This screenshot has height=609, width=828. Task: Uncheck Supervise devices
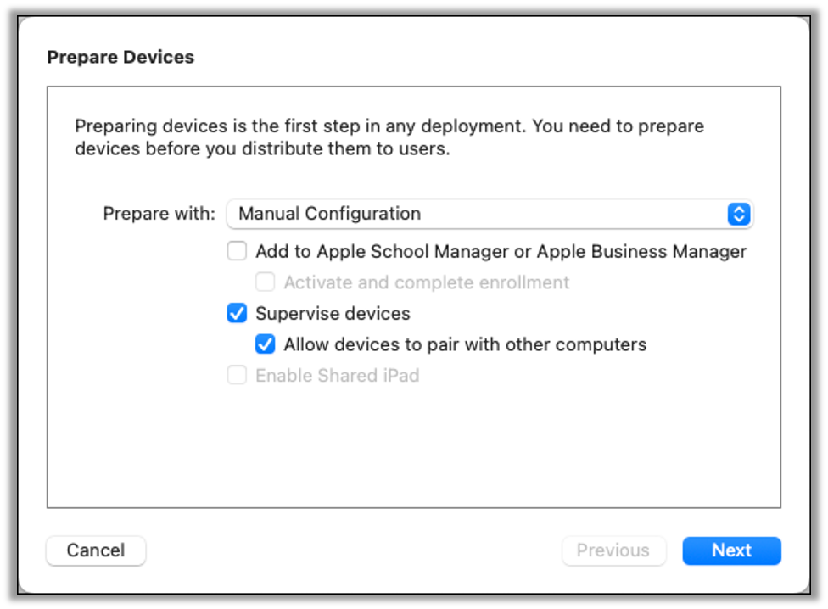[x=237, y=313]
